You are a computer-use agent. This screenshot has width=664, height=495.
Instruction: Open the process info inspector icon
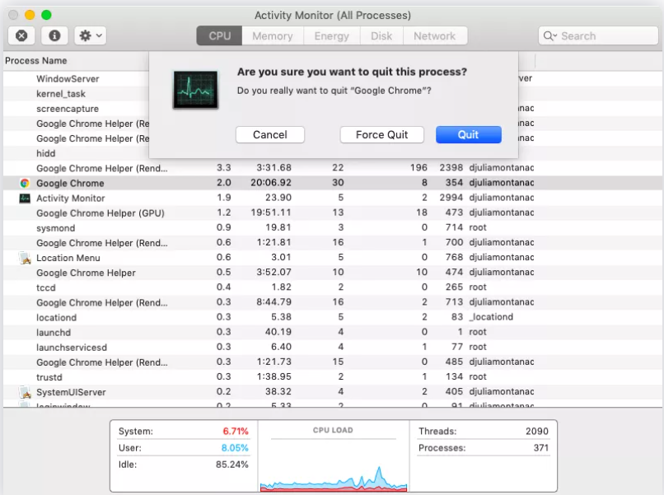[x=54, y=36]
